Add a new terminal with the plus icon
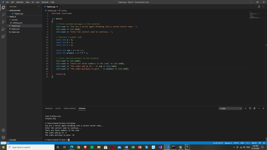This screenshot has width=267, height=150. point(245,108)
